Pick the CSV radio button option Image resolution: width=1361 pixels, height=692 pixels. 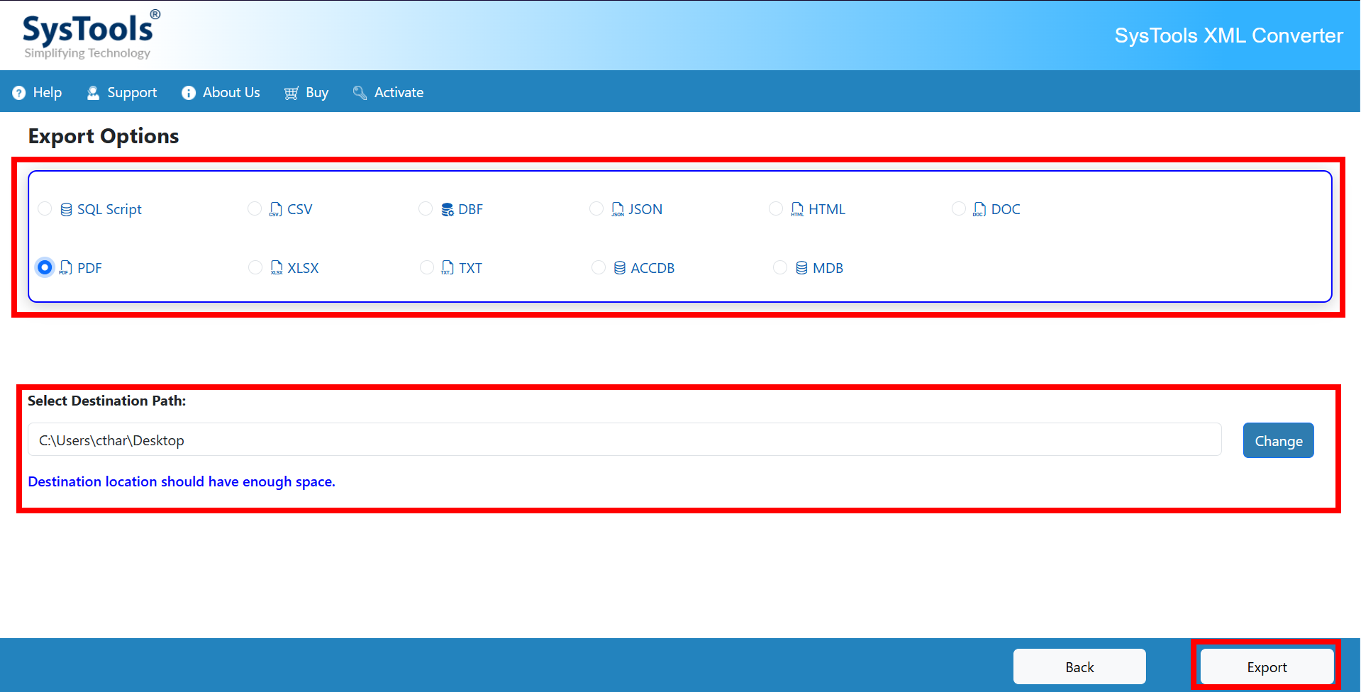[255, 208]
